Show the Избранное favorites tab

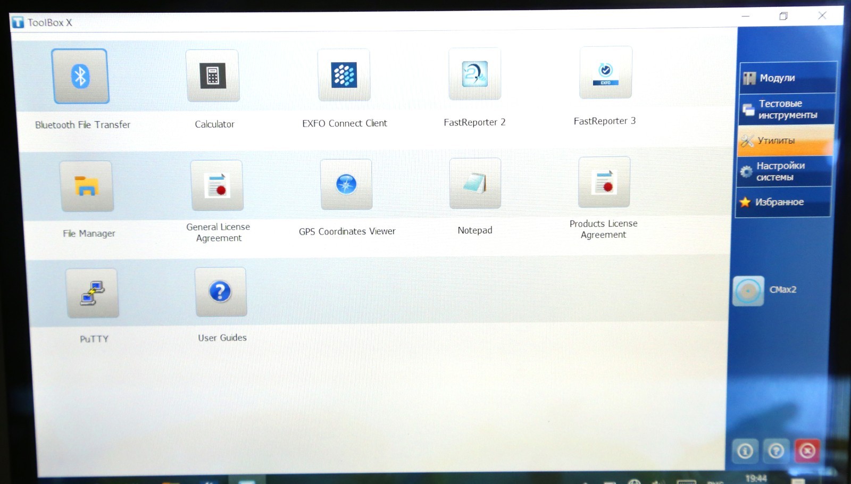(x=783, y=202)
